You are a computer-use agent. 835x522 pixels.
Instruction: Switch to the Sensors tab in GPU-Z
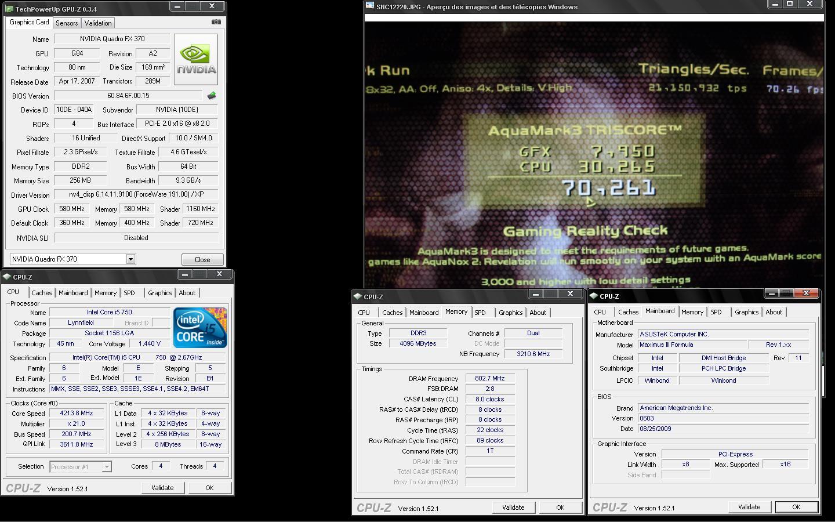tap(67, 23)
